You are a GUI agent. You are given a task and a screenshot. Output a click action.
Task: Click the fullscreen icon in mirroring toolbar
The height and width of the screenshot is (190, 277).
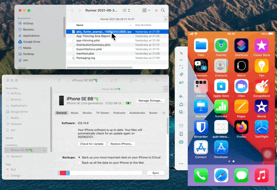181,67
